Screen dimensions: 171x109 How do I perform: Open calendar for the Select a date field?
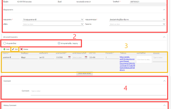click(x=86, y=57)
